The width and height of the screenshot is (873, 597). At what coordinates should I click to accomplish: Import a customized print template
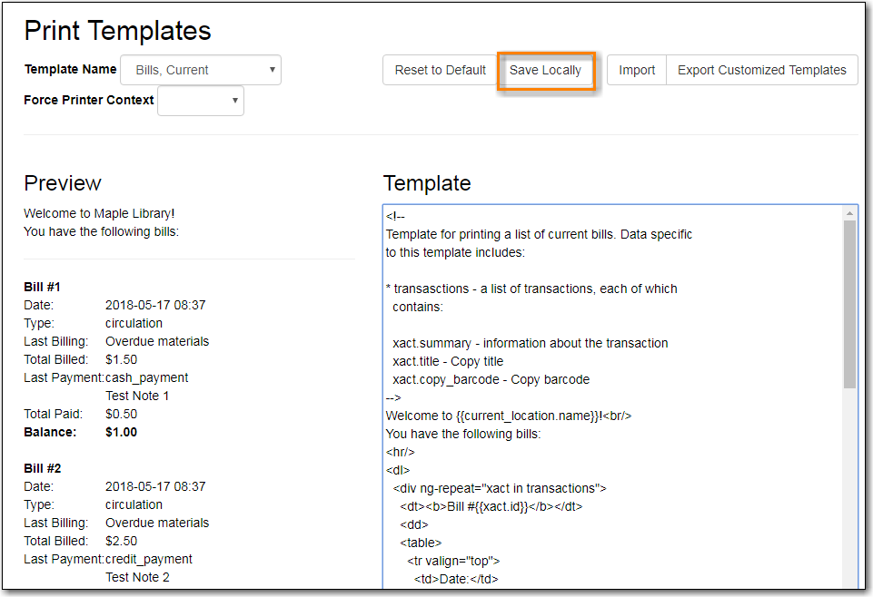(x=637, y=70)
